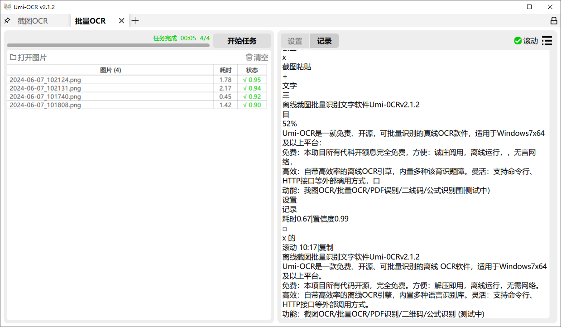Click status cell showing √ 0.90
Screen dimensions: 561x327
[x=252, y=105]
